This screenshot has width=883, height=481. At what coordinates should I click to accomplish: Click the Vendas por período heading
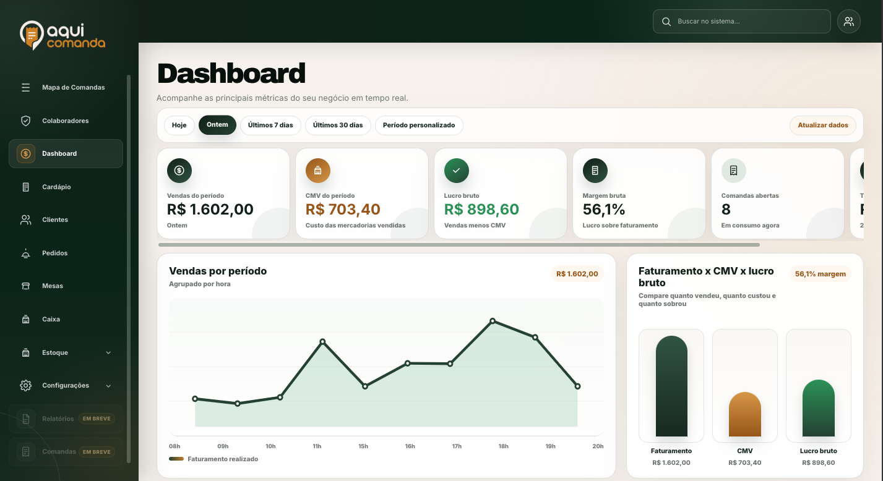[218, 271]
